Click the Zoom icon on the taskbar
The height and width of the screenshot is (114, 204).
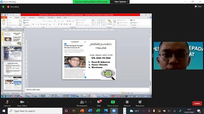114,111
